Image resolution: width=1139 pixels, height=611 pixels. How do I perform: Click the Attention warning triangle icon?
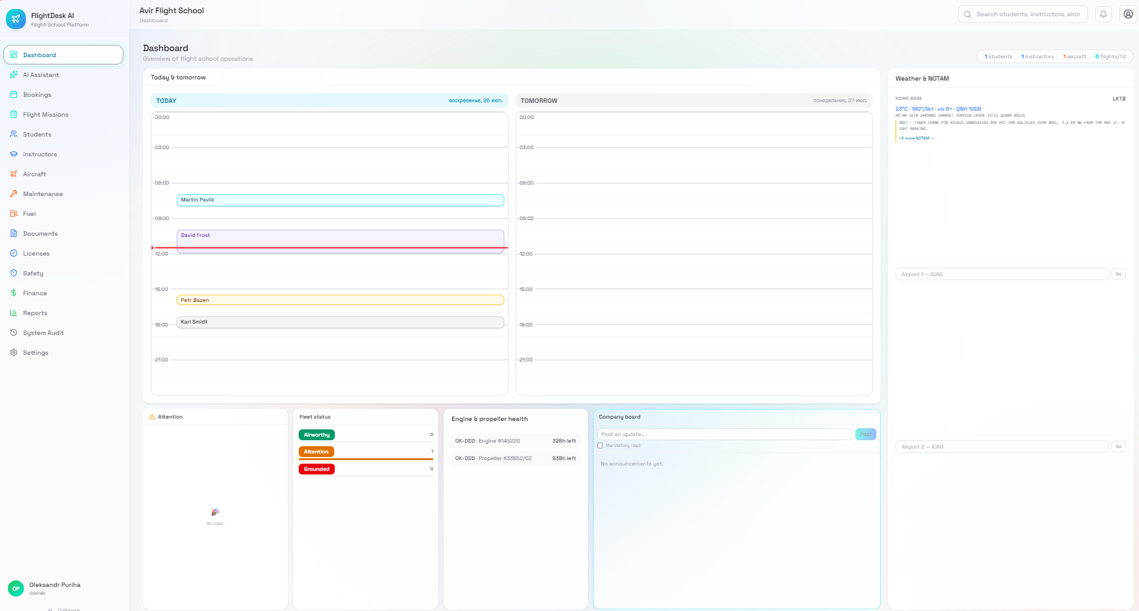click(x=152, y=417)
